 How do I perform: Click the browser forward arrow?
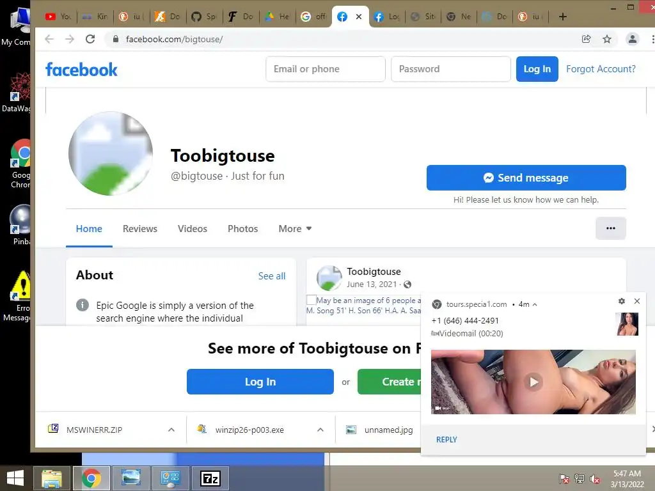69,39
